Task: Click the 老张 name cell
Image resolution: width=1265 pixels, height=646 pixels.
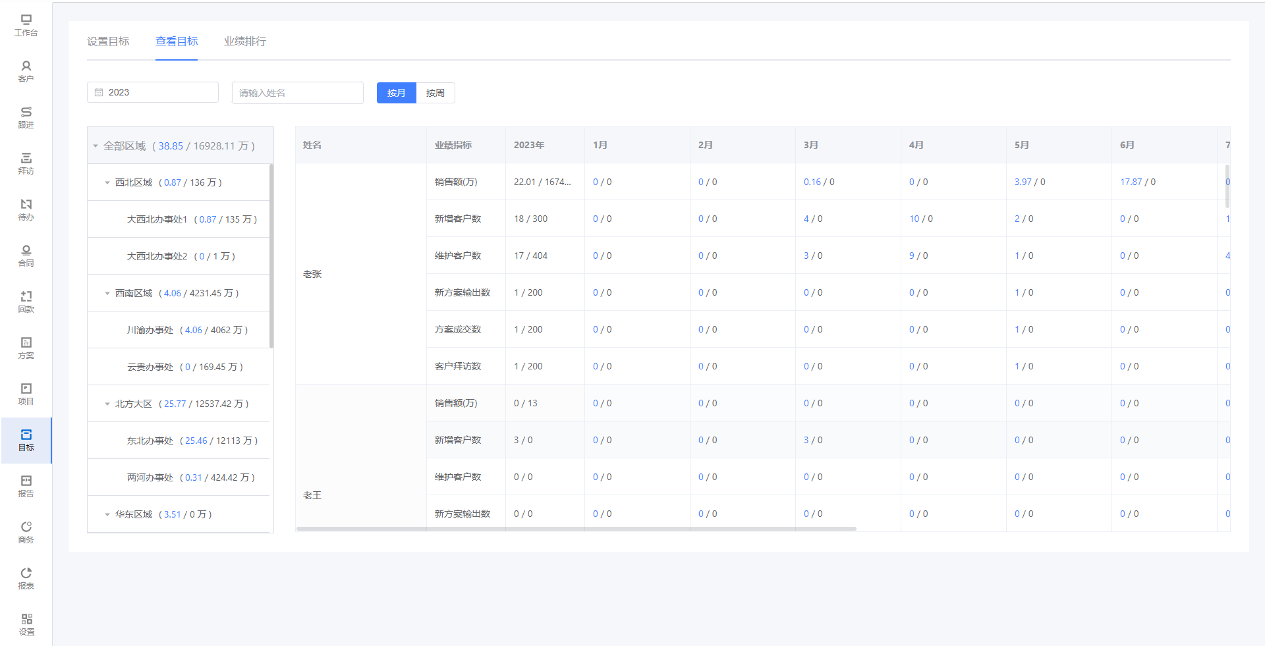Action: coord(361,274)
